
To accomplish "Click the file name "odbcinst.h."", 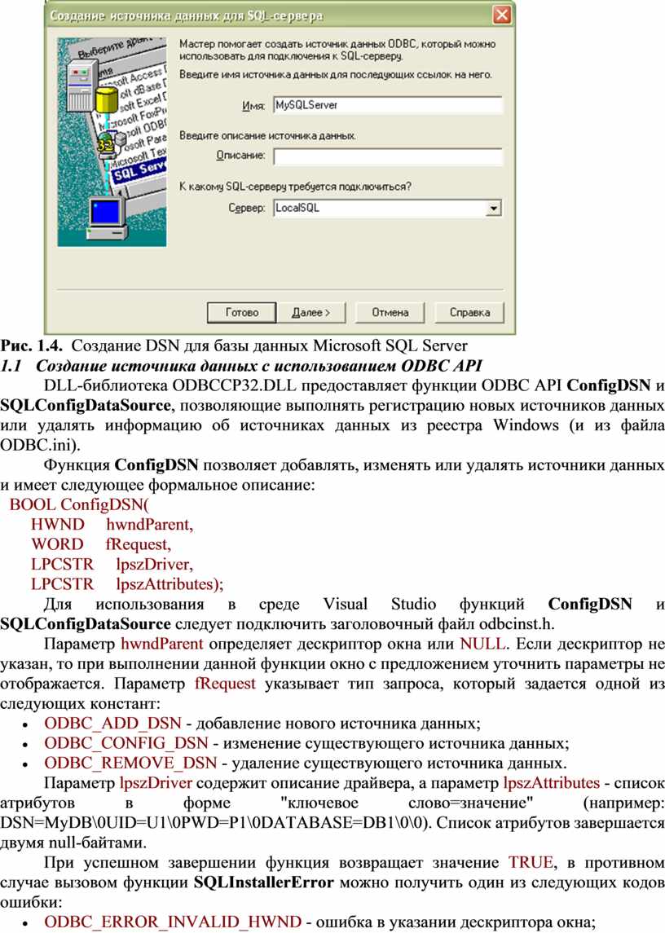I will pyautogui.click(x=517, y=624).
